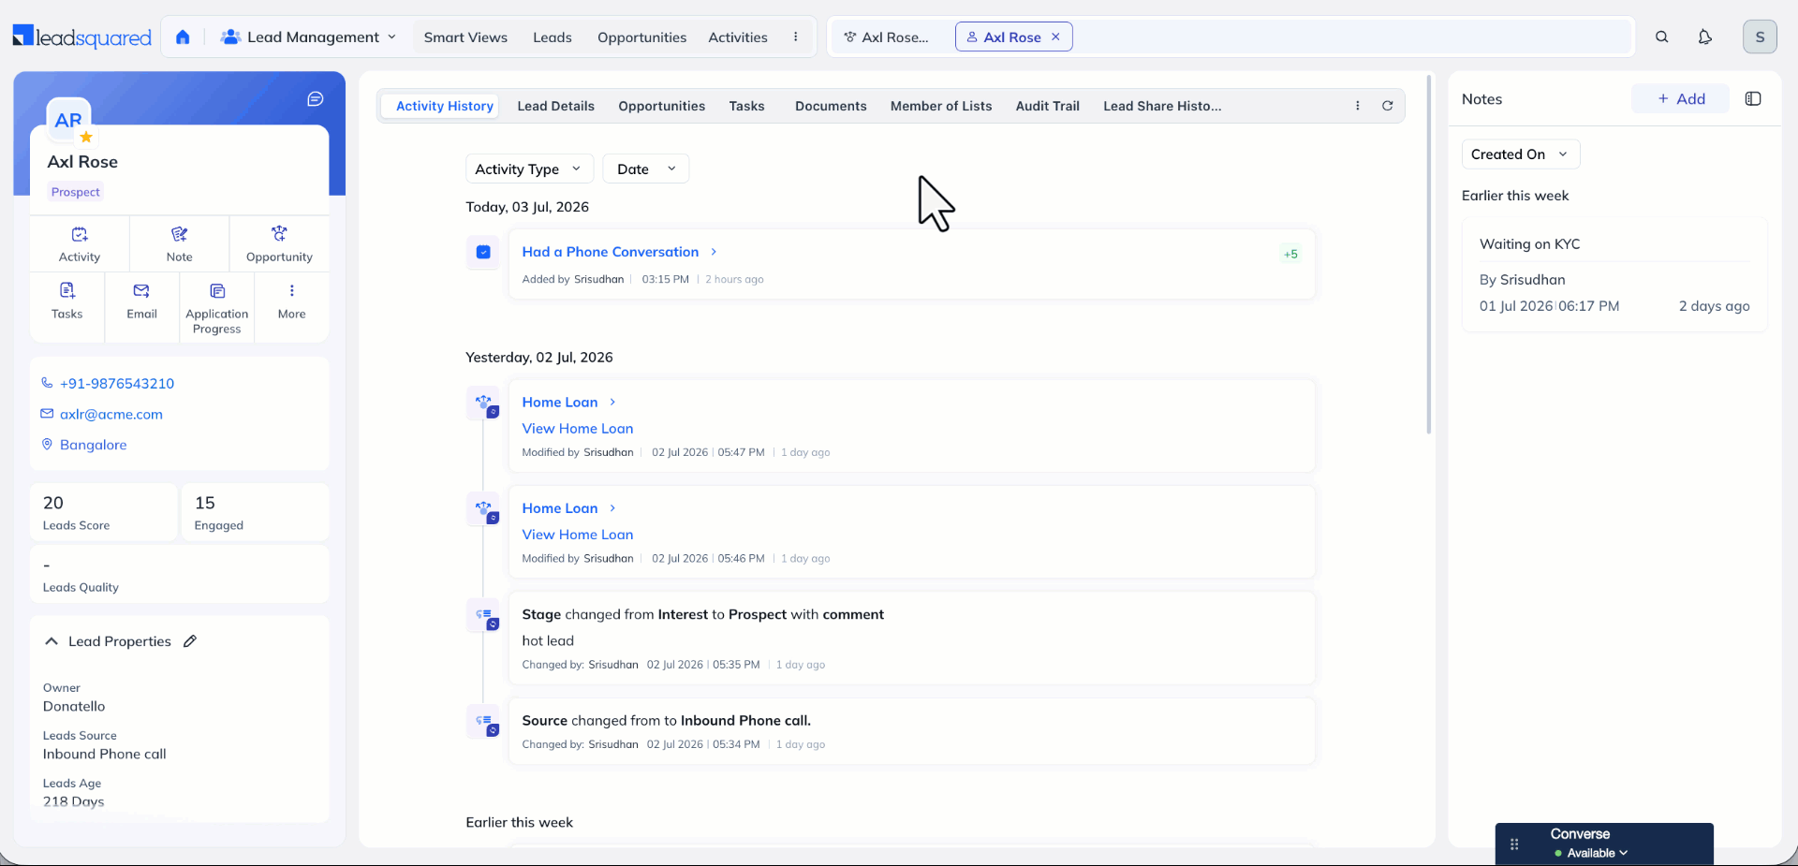
Task: Switch to the Tasks detail tab
Action: pos(746,106)
